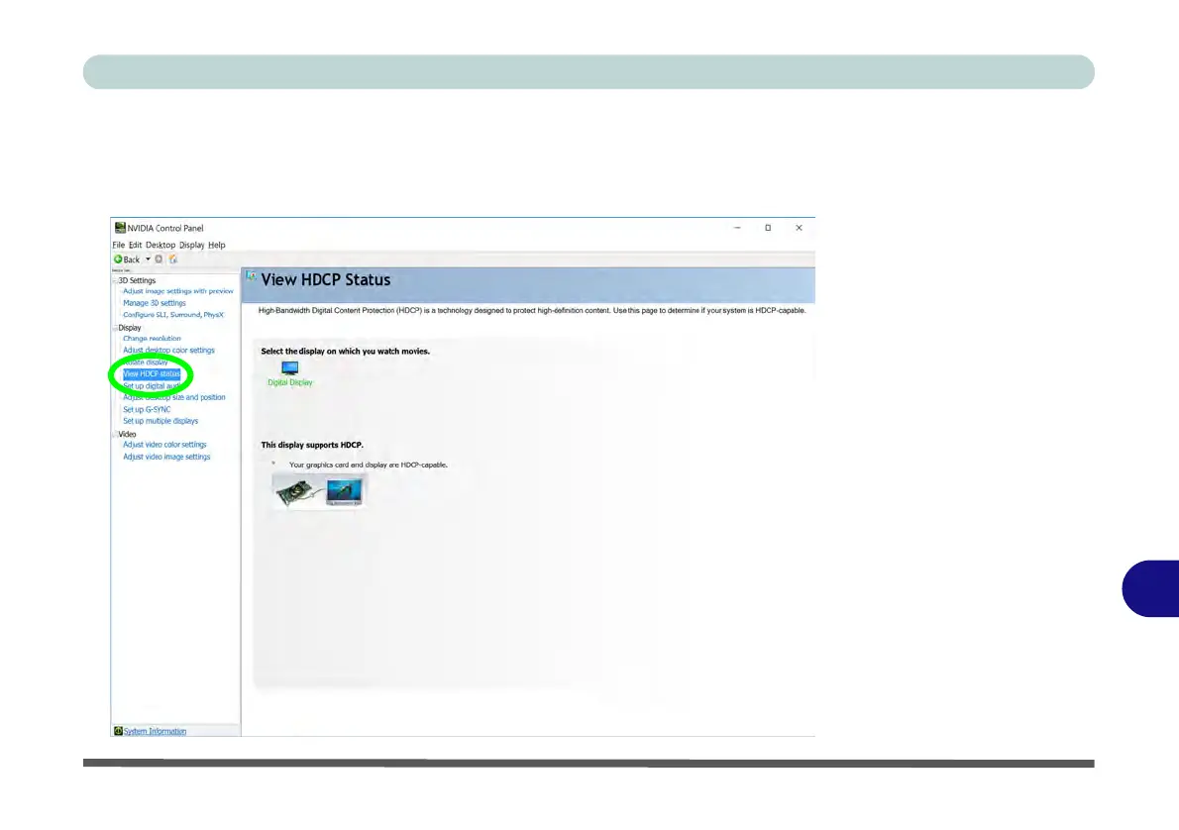
Task: Click 'Select the display on which you watch movies' text
Action: point(345,351)
